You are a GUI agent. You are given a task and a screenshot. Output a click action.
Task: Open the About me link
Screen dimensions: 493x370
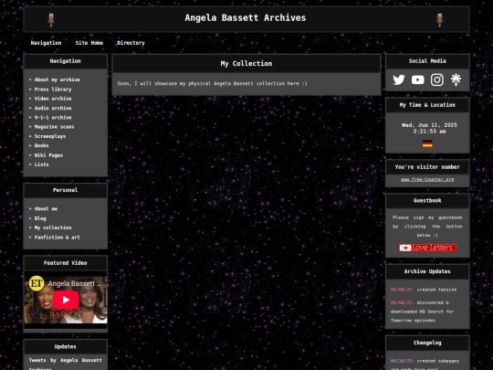point(46,208)
